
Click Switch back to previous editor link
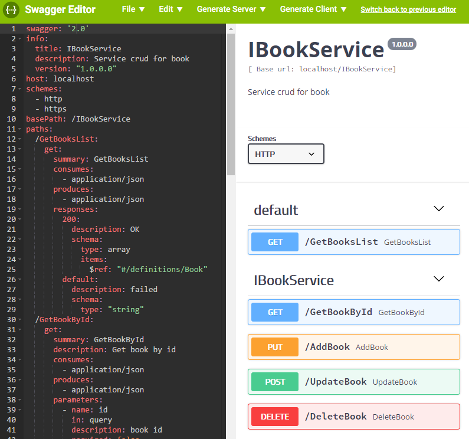[408, 9]
